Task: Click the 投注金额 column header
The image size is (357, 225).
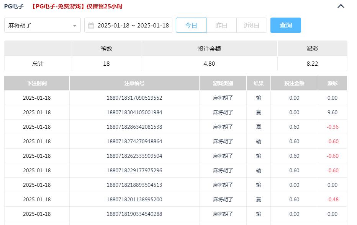Action: 209,48
